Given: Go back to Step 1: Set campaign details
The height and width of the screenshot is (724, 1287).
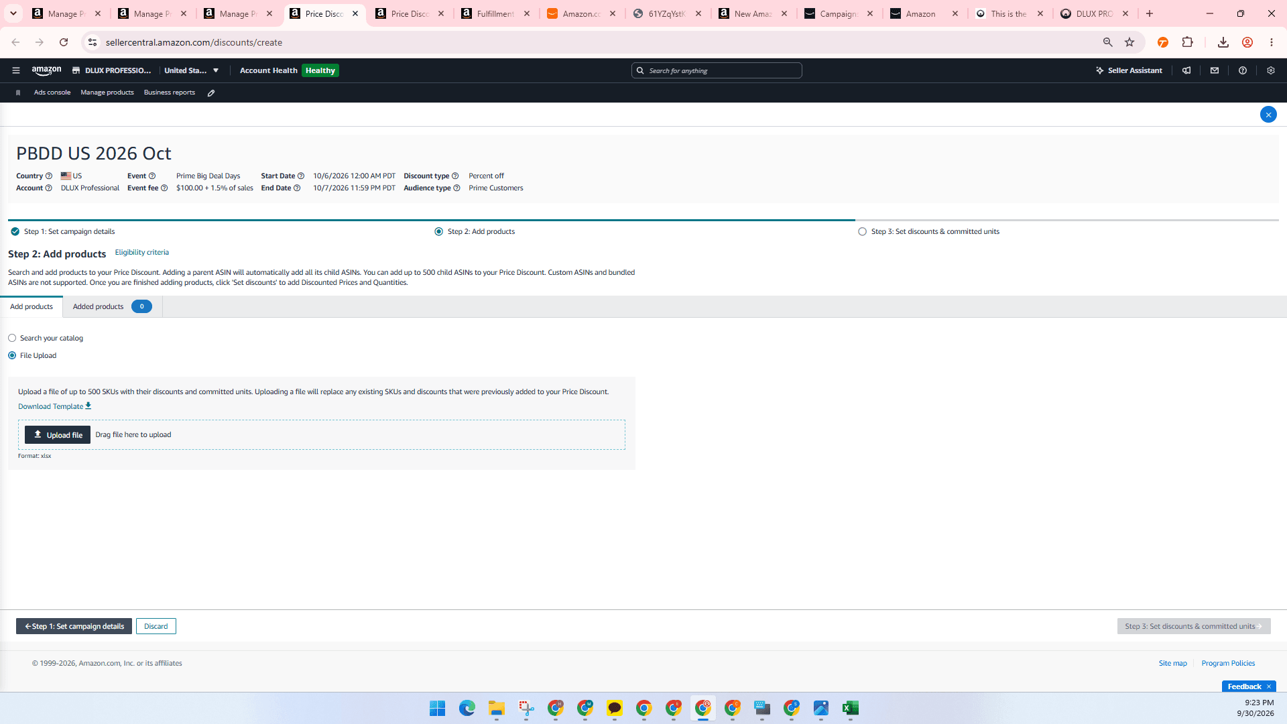Looking at the screenshot, I should [x=74, y=626].
